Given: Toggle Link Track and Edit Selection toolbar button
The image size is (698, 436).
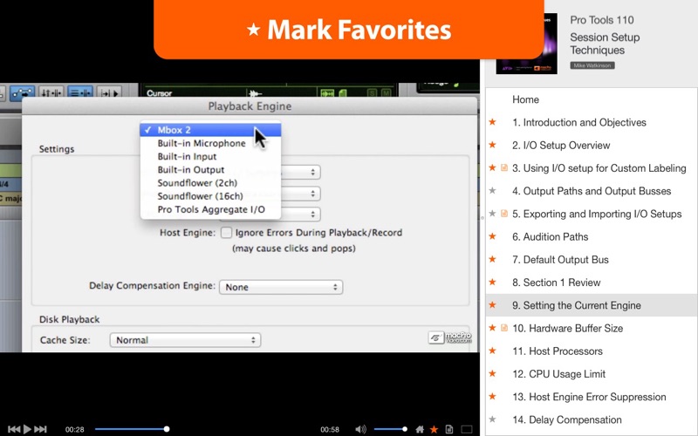Looking at the screenshot, I should point(80,93).
